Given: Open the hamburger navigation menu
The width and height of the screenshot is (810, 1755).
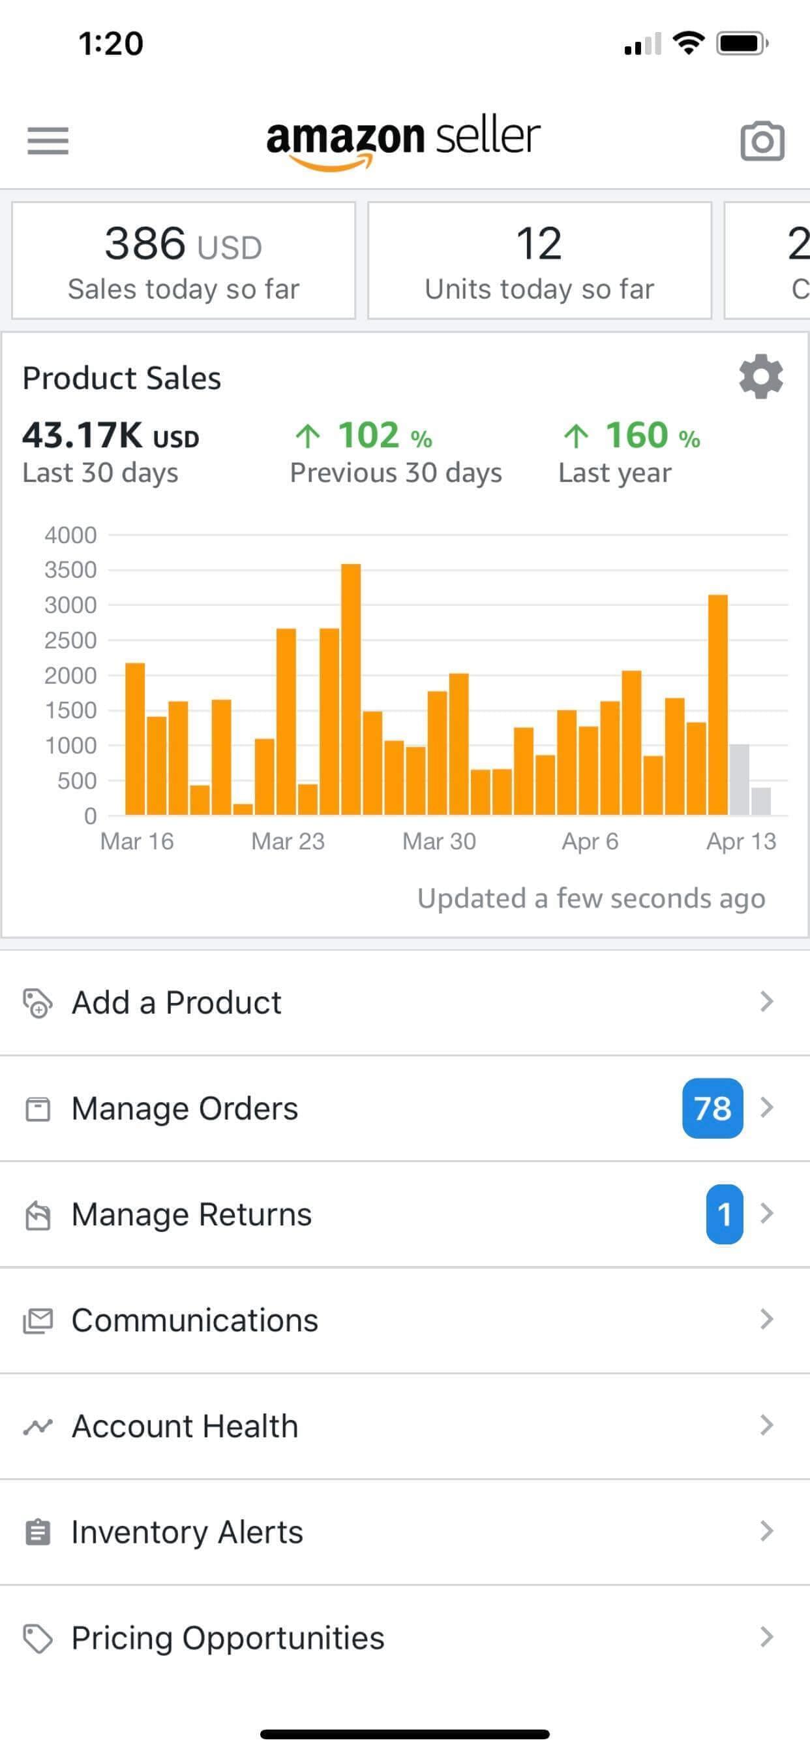Looking at the screenshot, I should pyautogui.click(x=48, y=140).
